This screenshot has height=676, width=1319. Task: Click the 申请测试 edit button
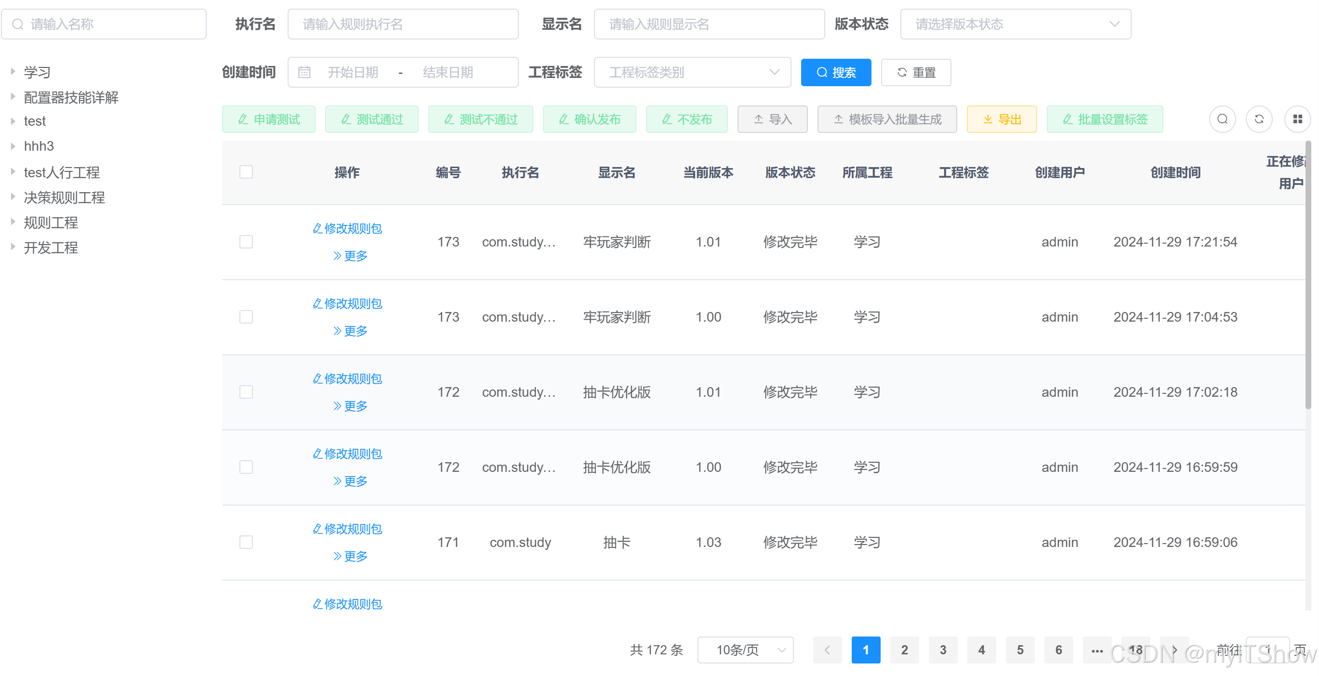pyautogui.click(x=268, y=119)
